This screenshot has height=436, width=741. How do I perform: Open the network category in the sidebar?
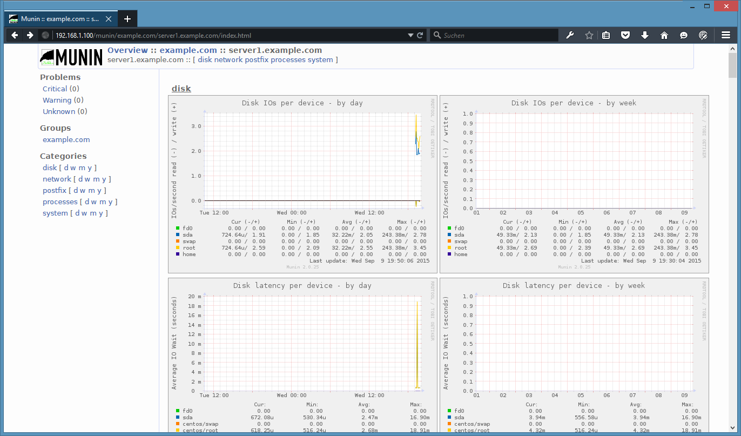pos(57,179)
